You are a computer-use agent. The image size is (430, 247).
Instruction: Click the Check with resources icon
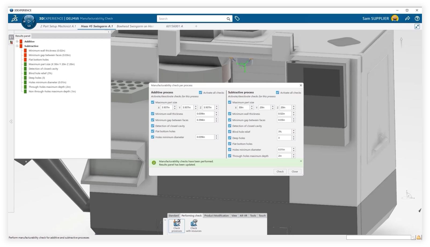194,226
